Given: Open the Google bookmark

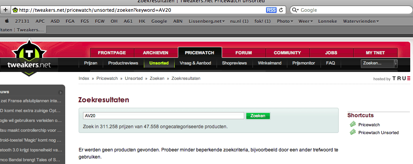Looking at the screenshot, I should [159, 21].
